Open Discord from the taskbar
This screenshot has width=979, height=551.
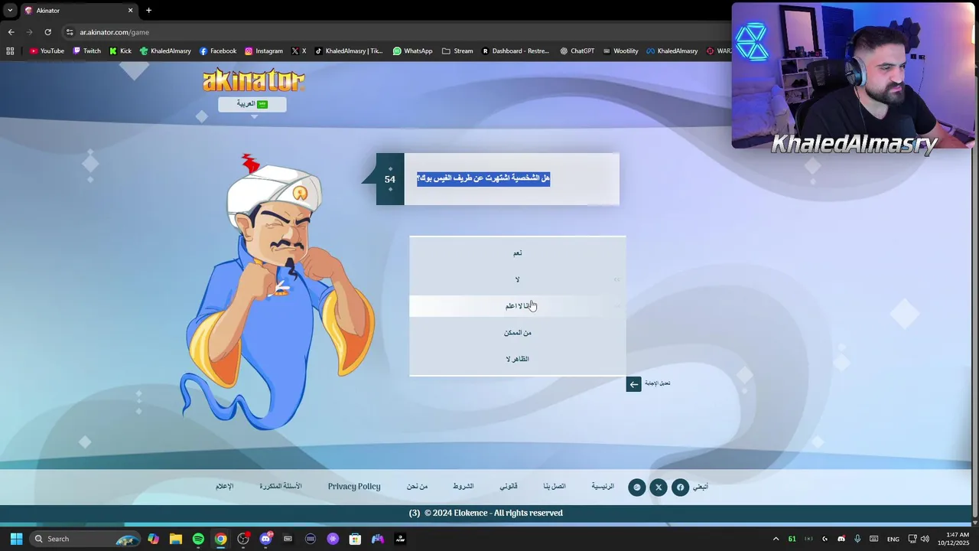point(265,539)
